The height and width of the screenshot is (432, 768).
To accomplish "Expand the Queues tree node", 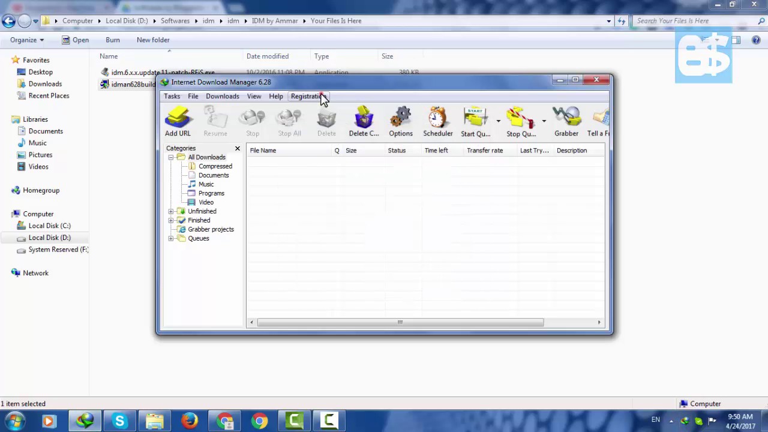I will pos(171,238).
